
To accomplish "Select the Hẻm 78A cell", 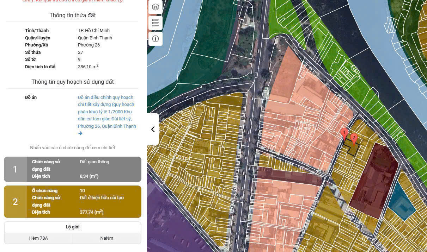I will click(x=38, y=238).
